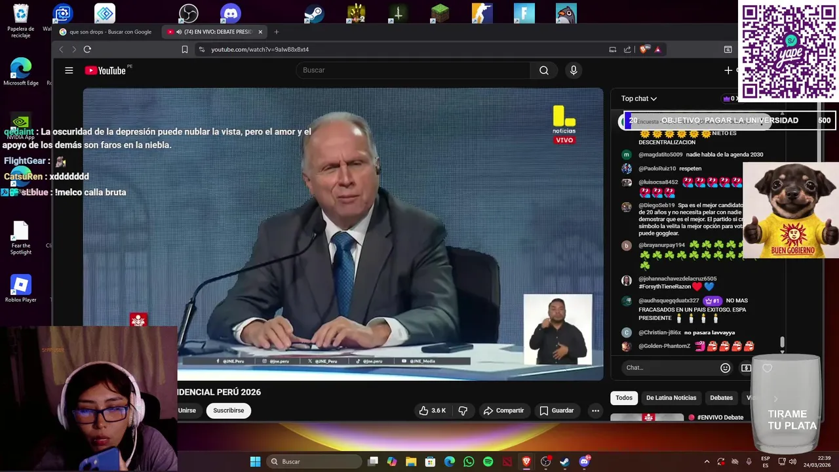Open the more actions three-dot menu under video
Image resolution: width=839 pixels, height=472 pixels.
click(595, 410)
